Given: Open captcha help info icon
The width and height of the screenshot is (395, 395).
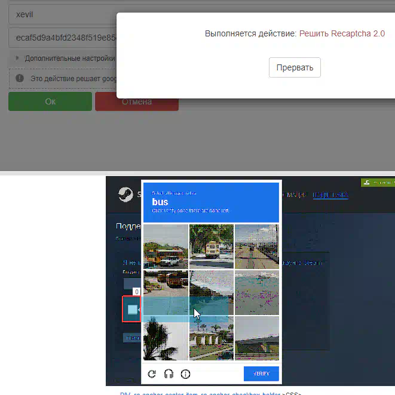Looking at the screenshot, I should [185, 374].
